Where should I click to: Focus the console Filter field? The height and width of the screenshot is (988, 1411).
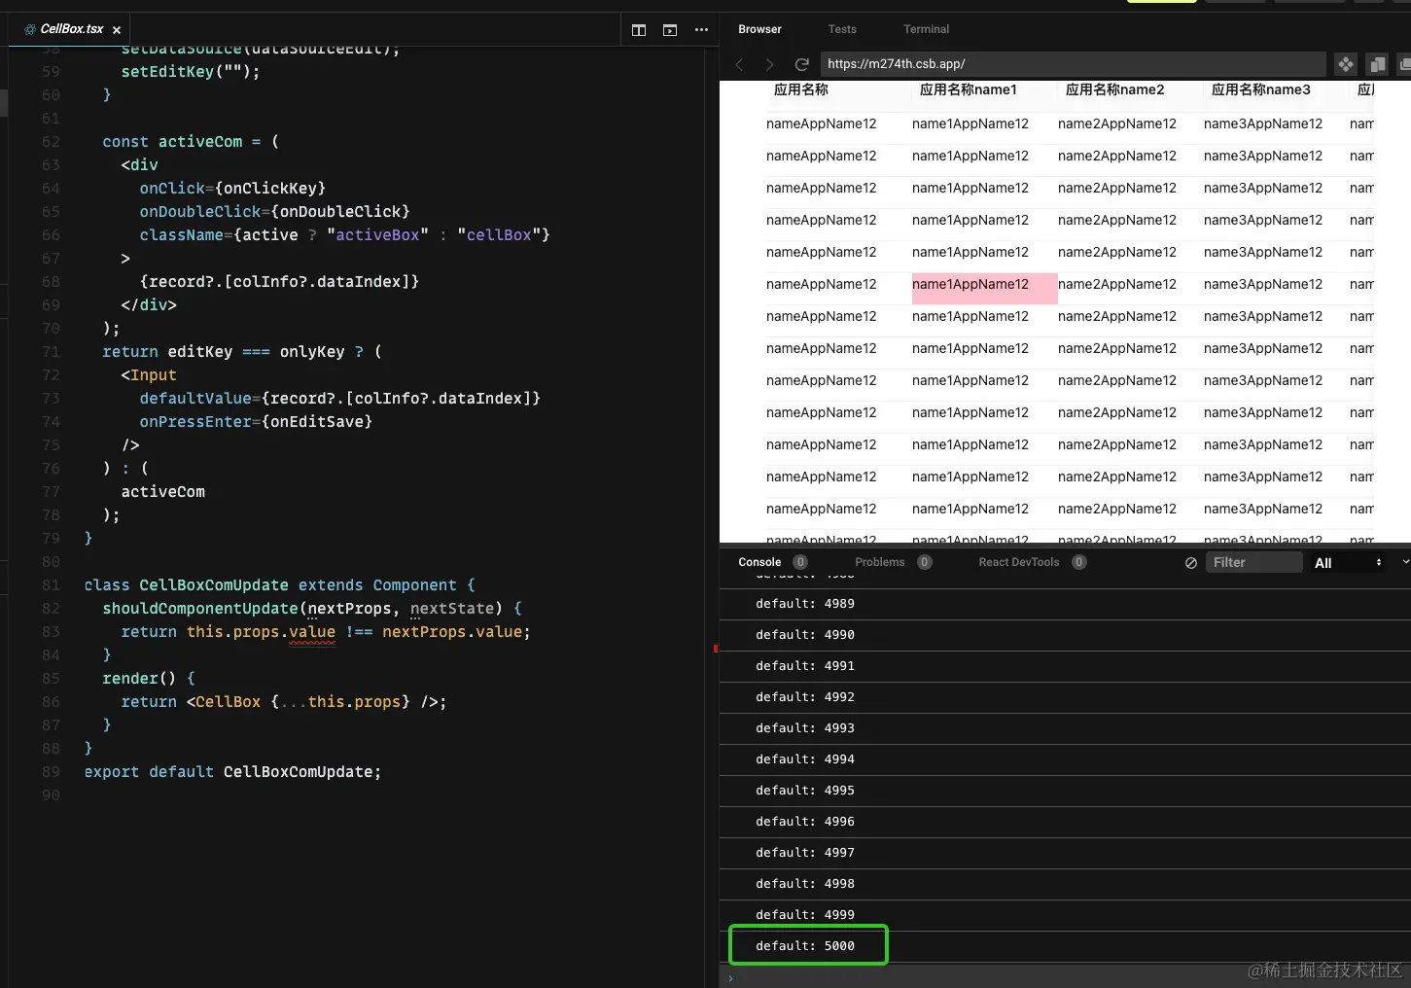1254,562
